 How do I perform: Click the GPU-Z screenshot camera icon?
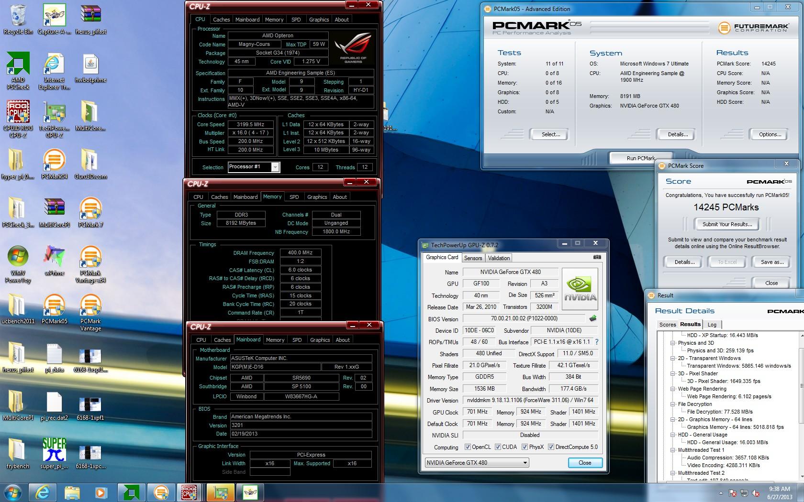click(x=597, y=257)
